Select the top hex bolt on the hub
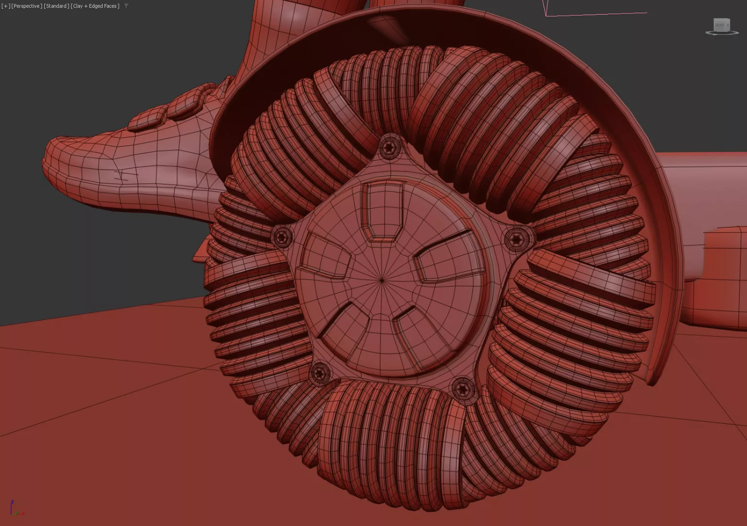The height and width of the screenshot is (526, 747). click(389, 147)
